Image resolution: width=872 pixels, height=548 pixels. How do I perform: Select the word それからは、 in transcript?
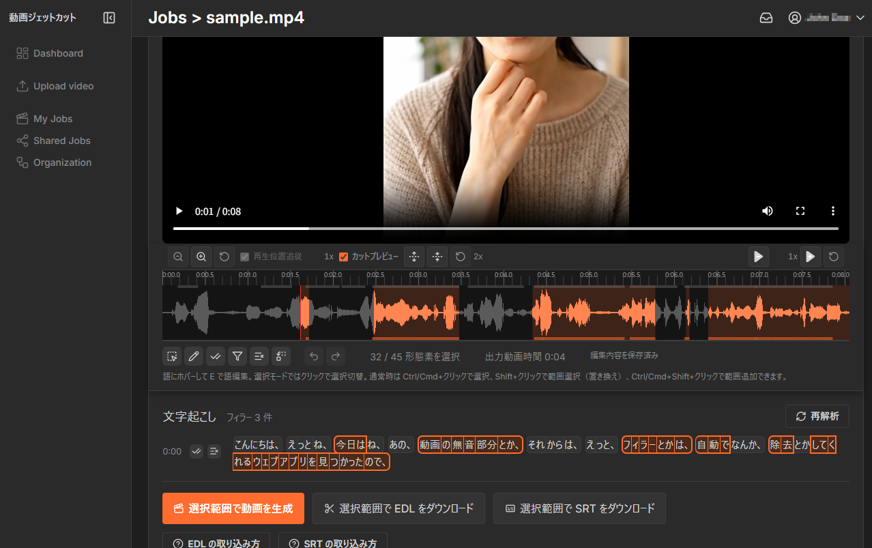[554, 445]
